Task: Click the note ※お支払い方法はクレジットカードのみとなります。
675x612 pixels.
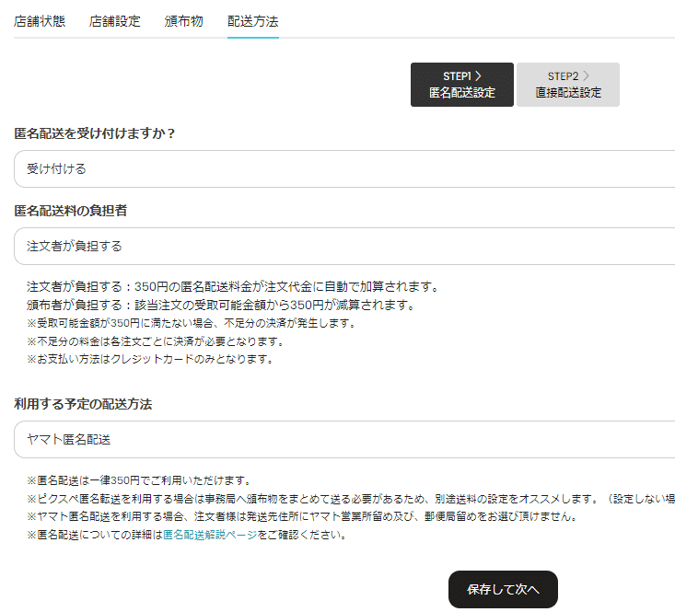Action: (151, 359)
